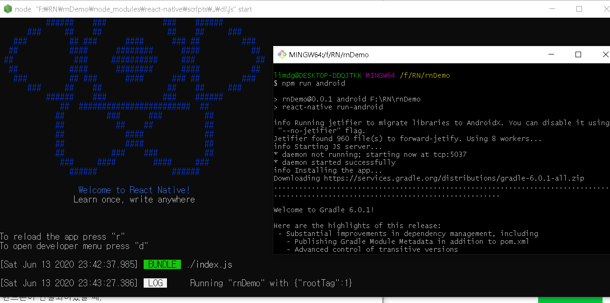Click Running "rnDemo" with rootTag text
The height and width of the screenshot is (303, 610).
coord(271,283)
